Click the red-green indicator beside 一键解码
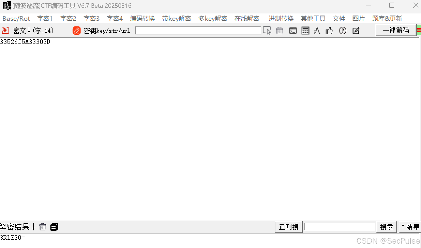This screenshot has height=248, width=421. click(x=419, y=30)
